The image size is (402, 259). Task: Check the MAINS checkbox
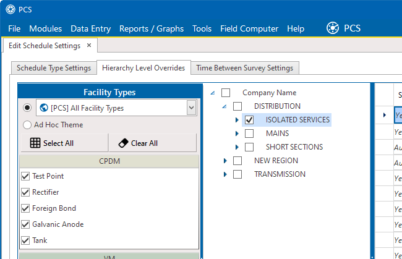249,134
